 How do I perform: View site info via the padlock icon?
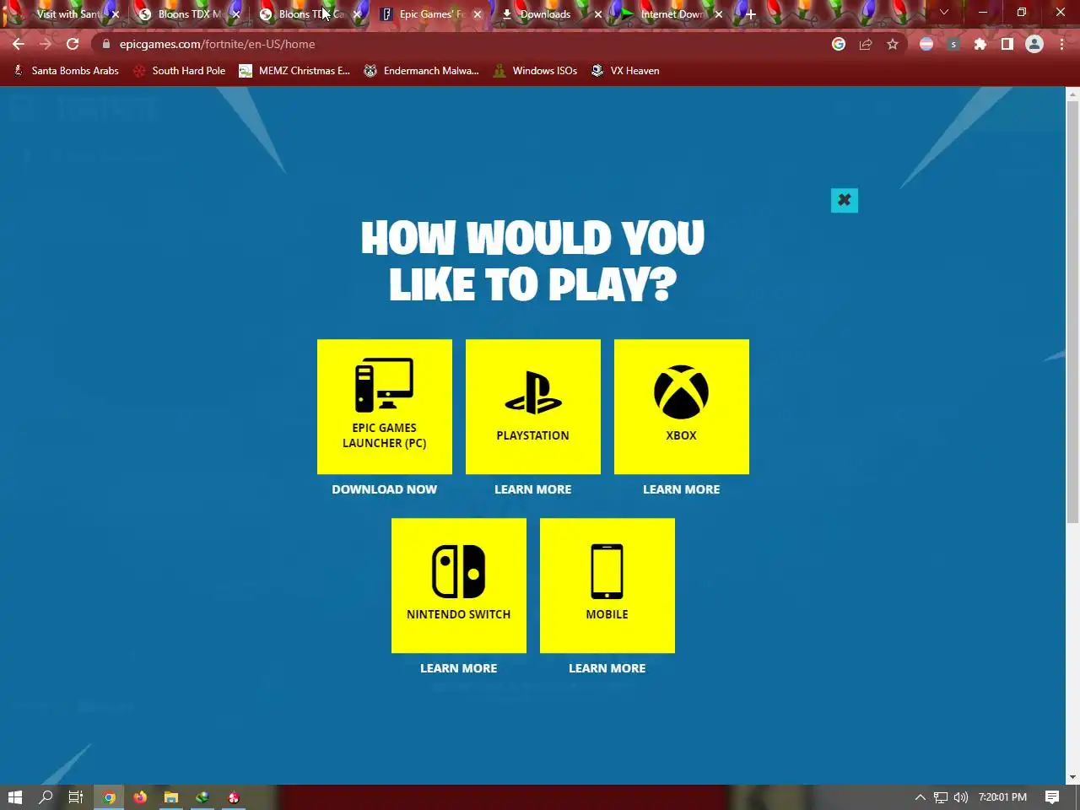tap(106, 44)
